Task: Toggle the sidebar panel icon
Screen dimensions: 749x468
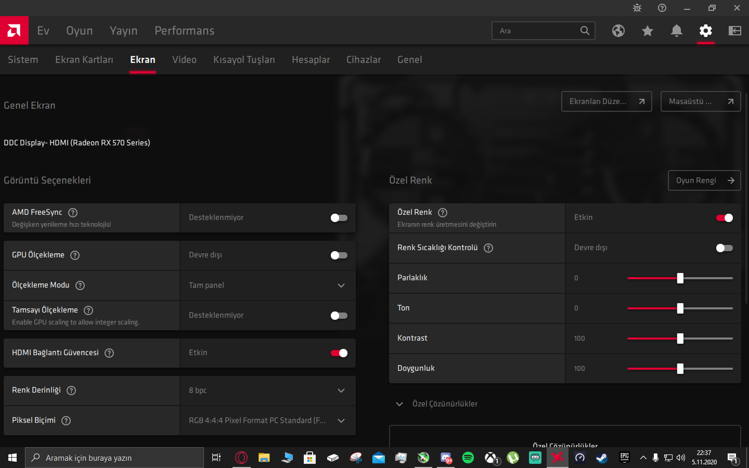Action: point(735,31)
